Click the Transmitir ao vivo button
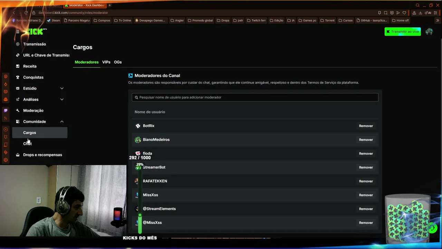 click(403, 31)
